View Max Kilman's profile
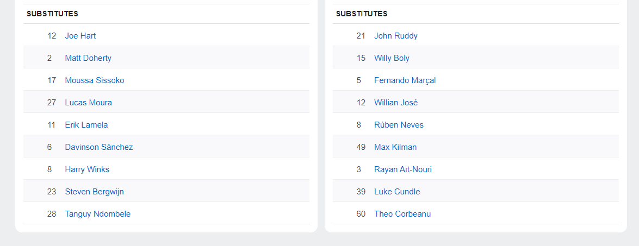Viewport: 639px width, 246px height. 395,147
